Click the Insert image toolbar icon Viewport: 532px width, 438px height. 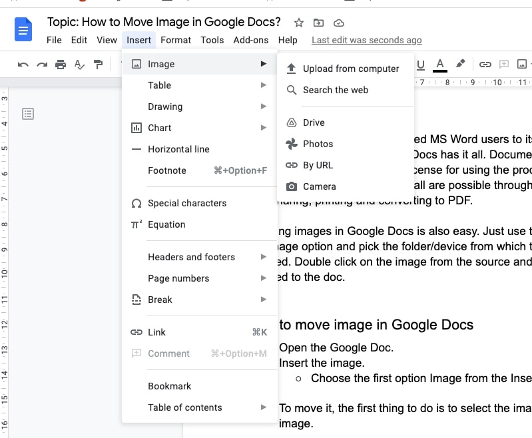coord(522,64)
